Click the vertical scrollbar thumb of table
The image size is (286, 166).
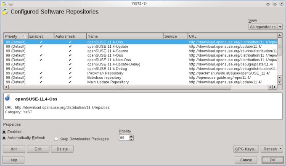coord(280,47)
